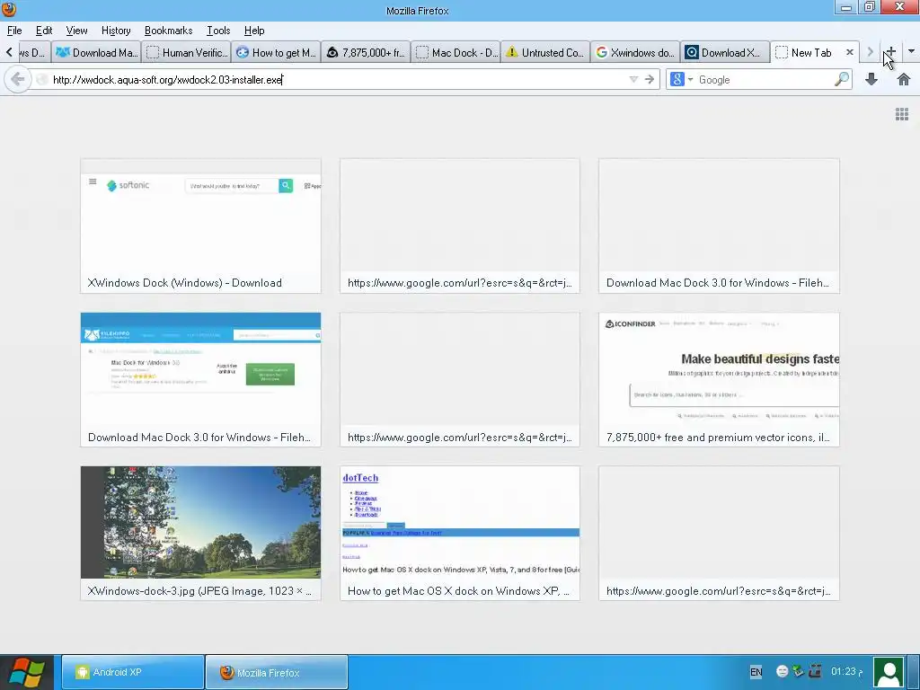Open the XWindows Dock Softonic thumbnail
920x690 pixels.
(x=200, y=226)
